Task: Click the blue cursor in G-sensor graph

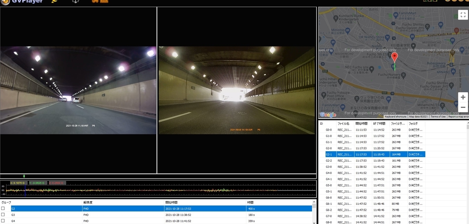Action: (x=25, y=190)
